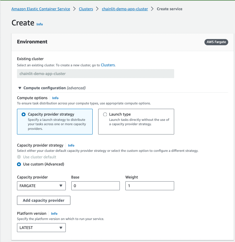Choose the Use custom (Advanced) radio button
Viewport: 235px width, 242px height.
(x=19, y=164)
